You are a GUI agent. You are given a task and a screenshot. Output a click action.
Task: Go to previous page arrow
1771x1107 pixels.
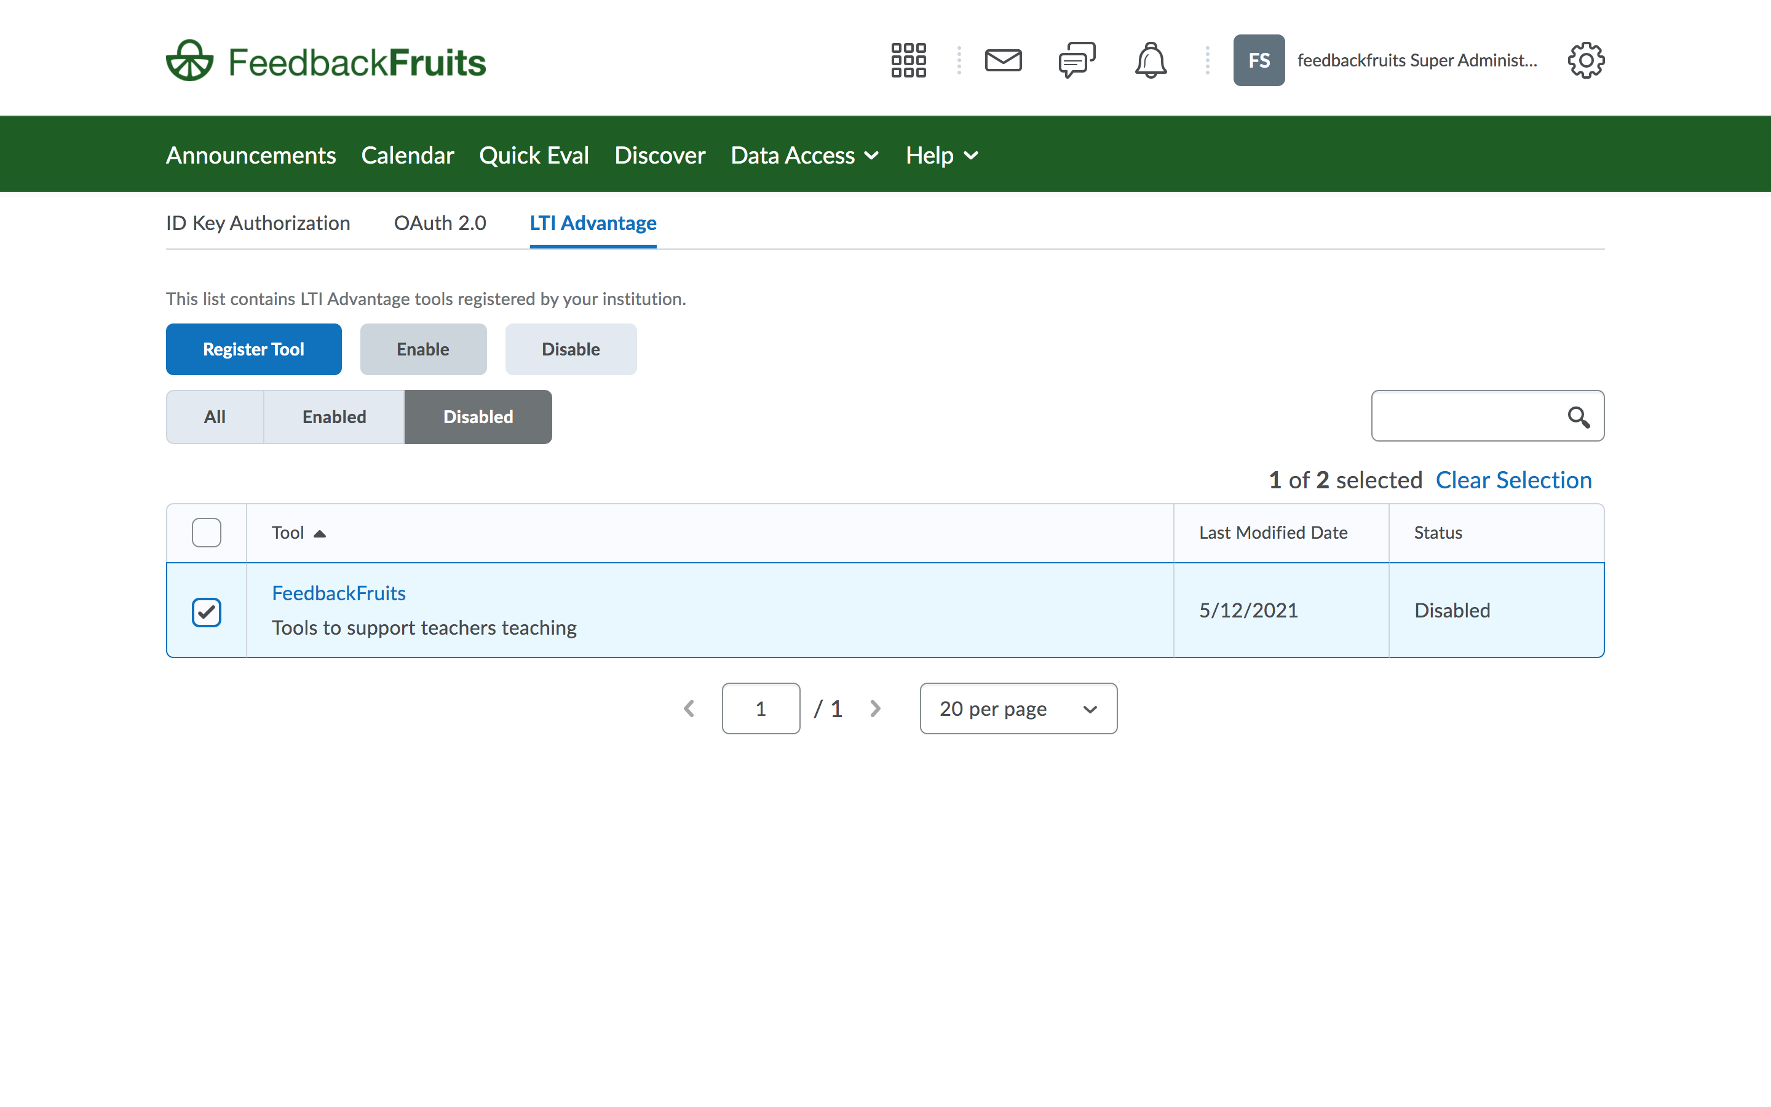tap(689, 708)
